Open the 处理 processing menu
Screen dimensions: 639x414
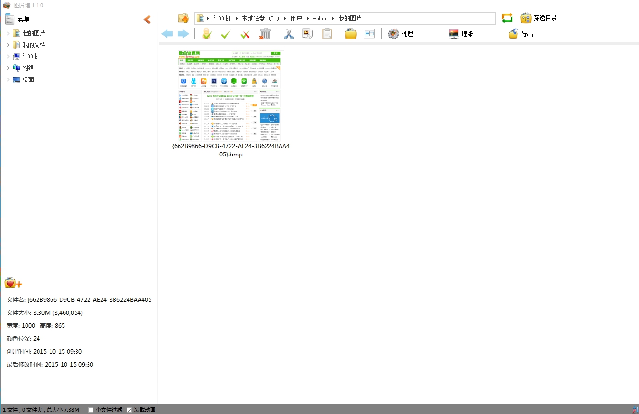[x=401, y=34]
